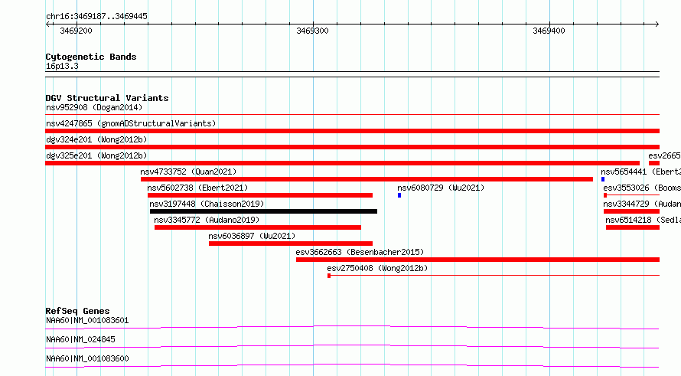Viewport: 681px width, 376px height.
Task: Click the small red esv3553026 start marker
Action: click(605, 195)
